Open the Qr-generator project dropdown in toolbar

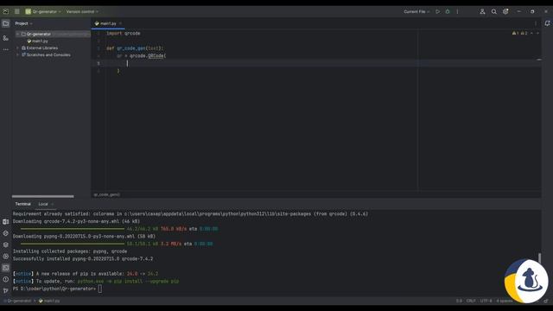tap(43, 11)
